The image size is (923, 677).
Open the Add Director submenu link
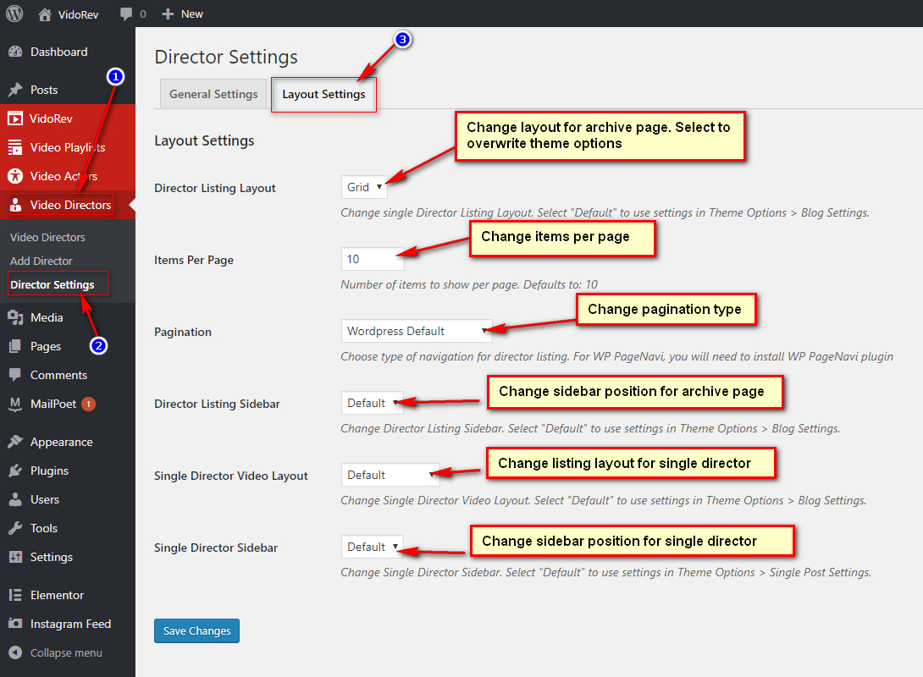(x=41, y=261)
